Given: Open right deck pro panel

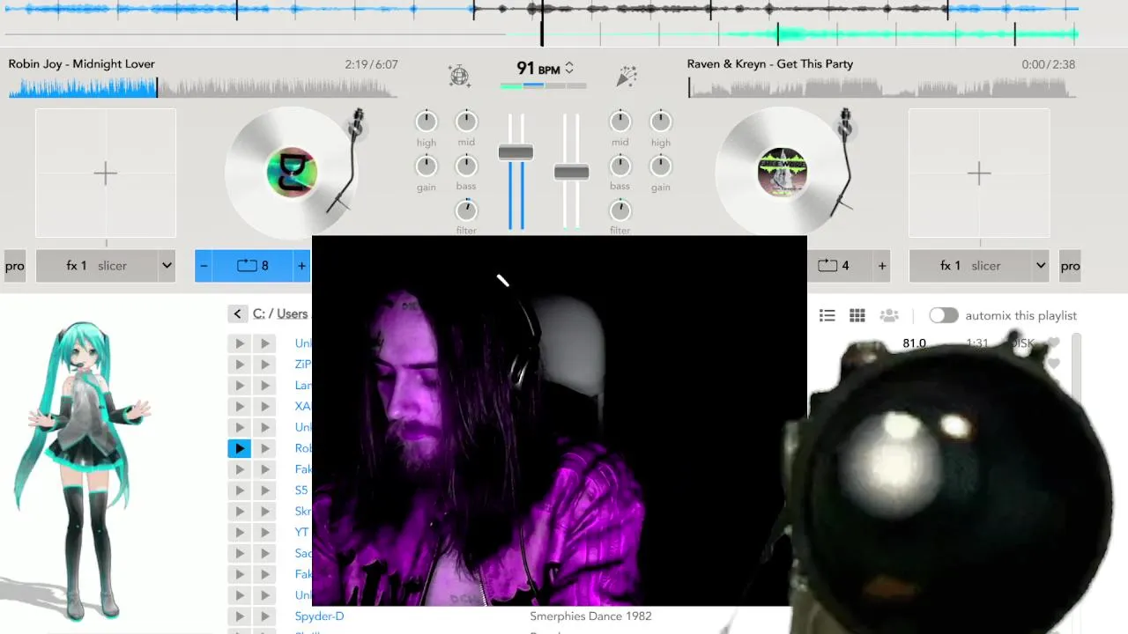Looking at the screenshot, I should [1070, 265].
